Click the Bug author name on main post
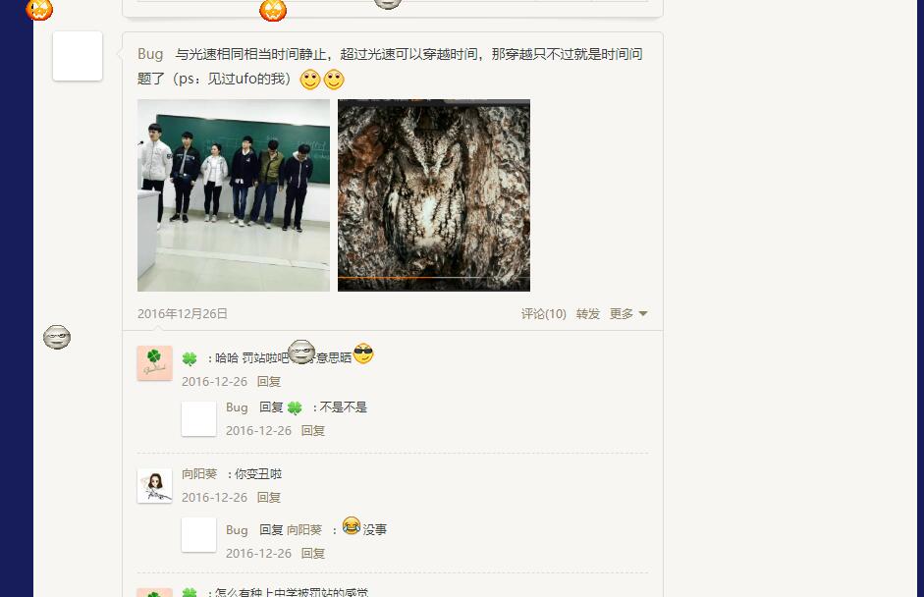Viewport: 924px width, 597px height. pos(150,54)
